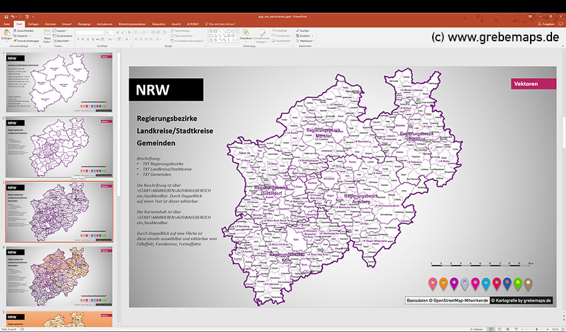Select the first slide thumbnail
Screen dimensions: 566x332
(59, 82)
